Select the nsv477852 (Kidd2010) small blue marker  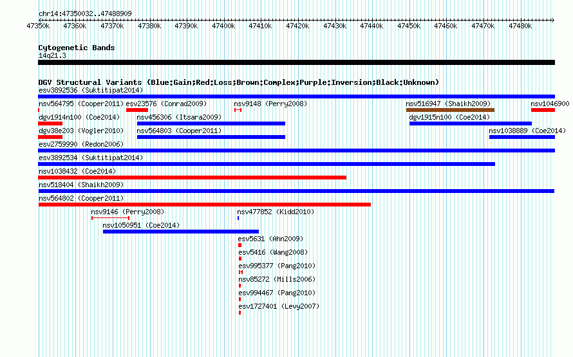point(238,218)
